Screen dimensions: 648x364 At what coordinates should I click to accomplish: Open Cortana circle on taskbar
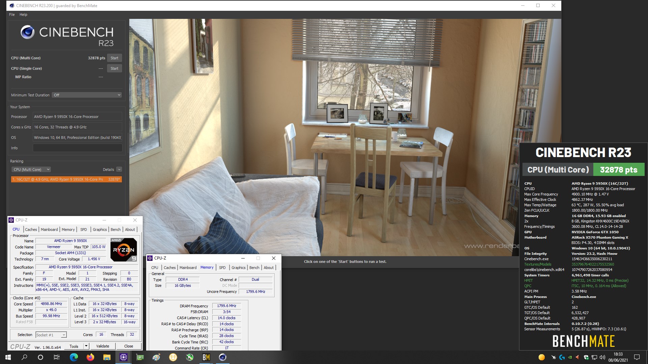pyautogui.click(x=40, y=357)
